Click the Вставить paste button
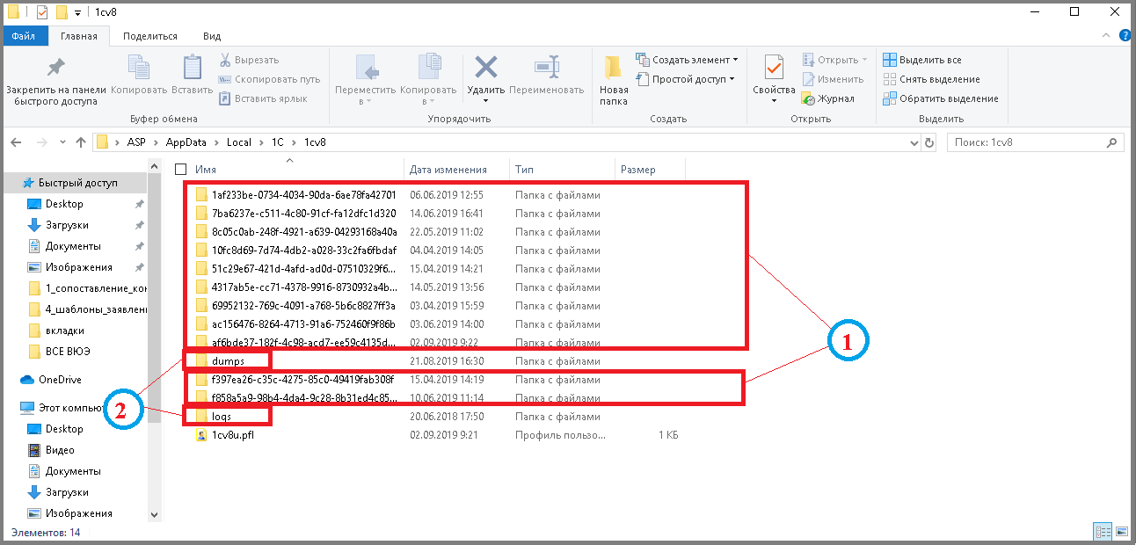Image resolution: width=1136 pixels, height=545 pixels. click(192, 75)
